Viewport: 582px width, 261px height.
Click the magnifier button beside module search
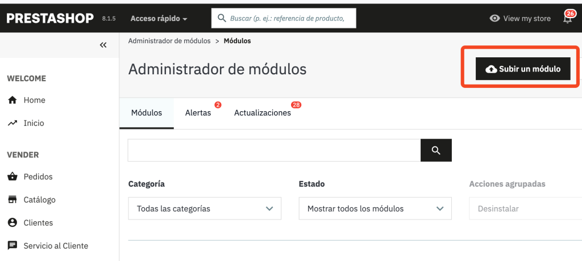click(x=436, y=150)
